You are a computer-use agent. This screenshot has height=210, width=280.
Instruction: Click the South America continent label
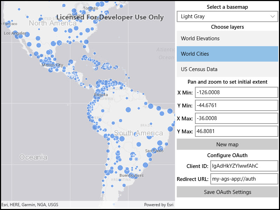pyautogui.click(x=138, y=133)
